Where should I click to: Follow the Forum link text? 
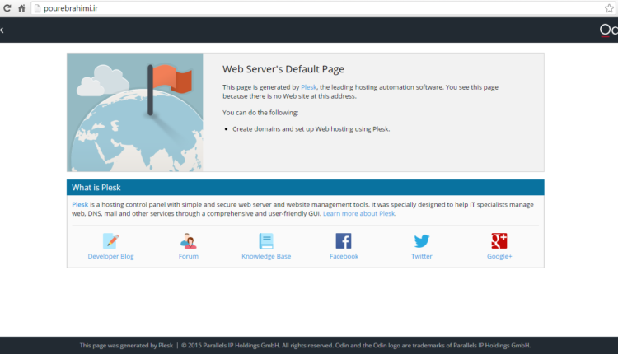click(189, 256)
